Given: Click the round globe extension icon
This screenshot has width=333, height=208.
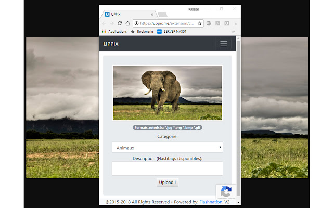Looking at the screenshot, I should tap(209, 23).
